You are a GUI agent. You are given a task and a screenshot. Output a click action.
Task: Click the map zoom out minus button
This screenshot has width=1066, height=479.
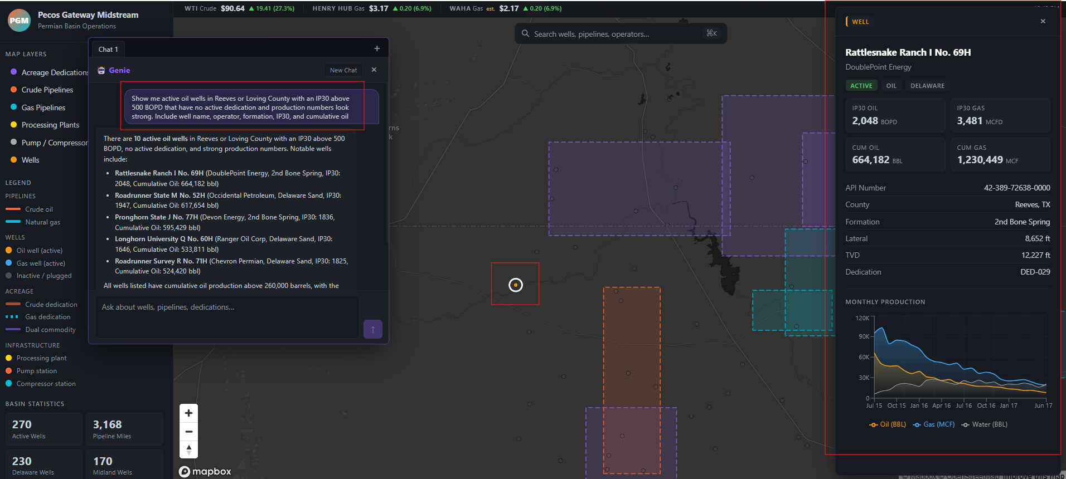point(188,432)
